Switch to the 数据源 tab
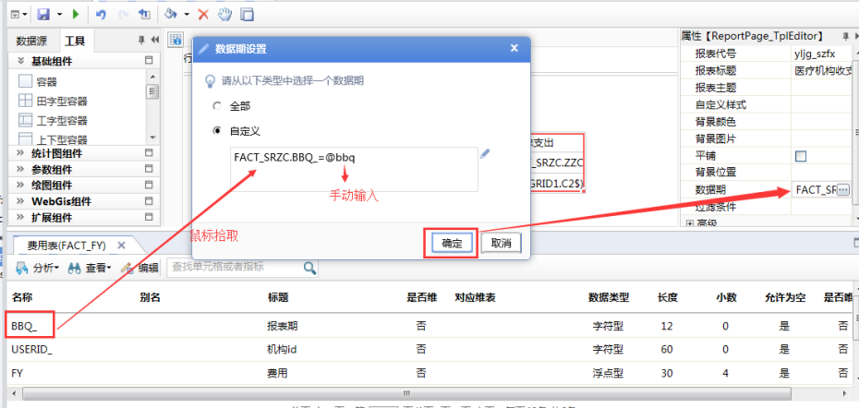The height and width of the screenshot is (408, 859). point(32,42)
